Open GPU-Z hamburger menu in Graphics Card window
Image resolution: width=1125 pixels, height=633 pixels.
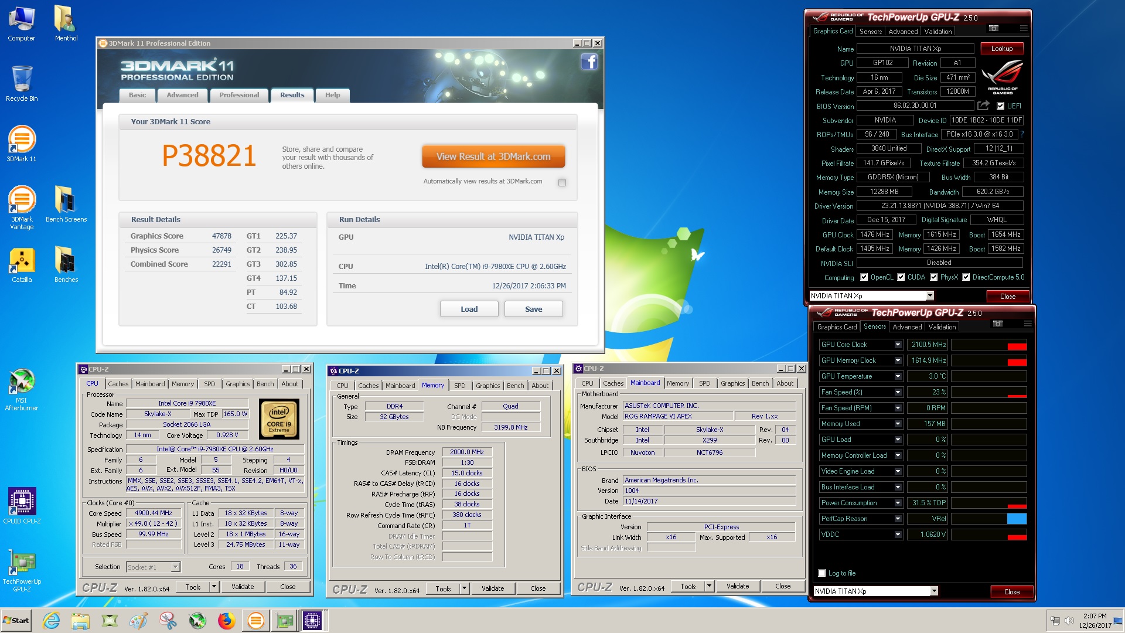pos(1023,28)
